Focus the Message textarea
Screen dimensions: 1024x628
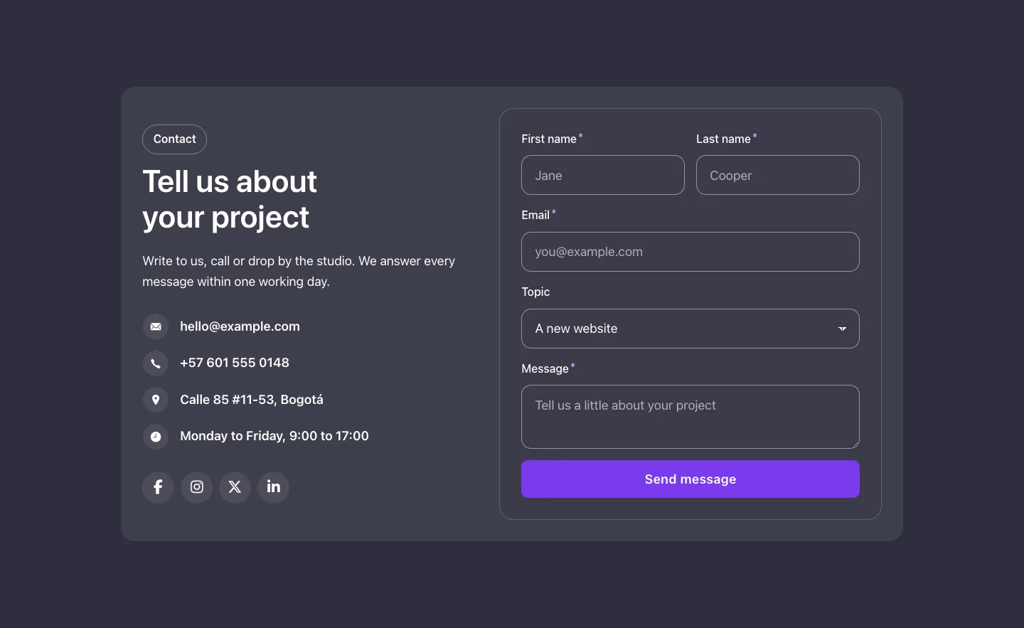click(690, 417)
